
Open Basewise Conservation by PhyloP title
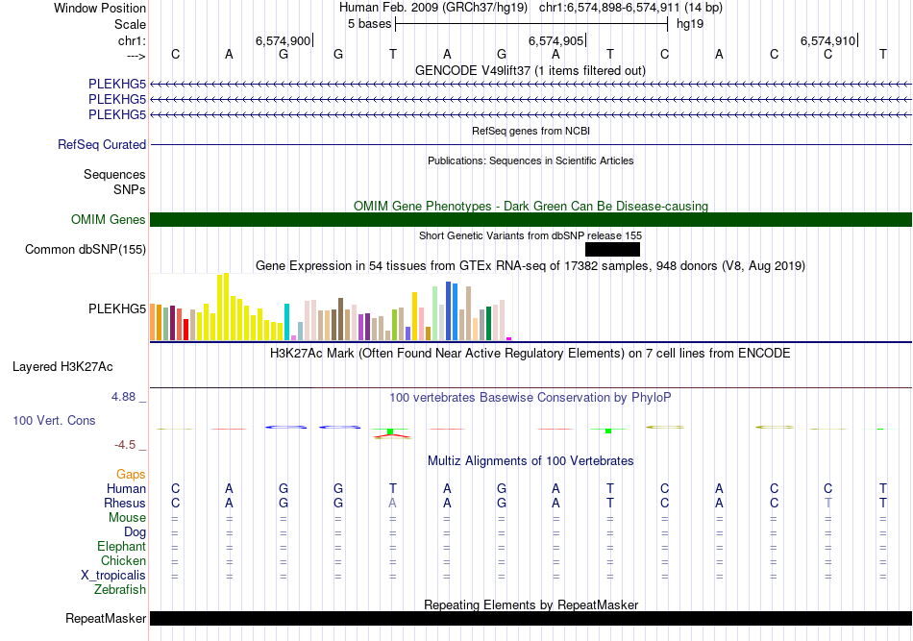[530, 397]
